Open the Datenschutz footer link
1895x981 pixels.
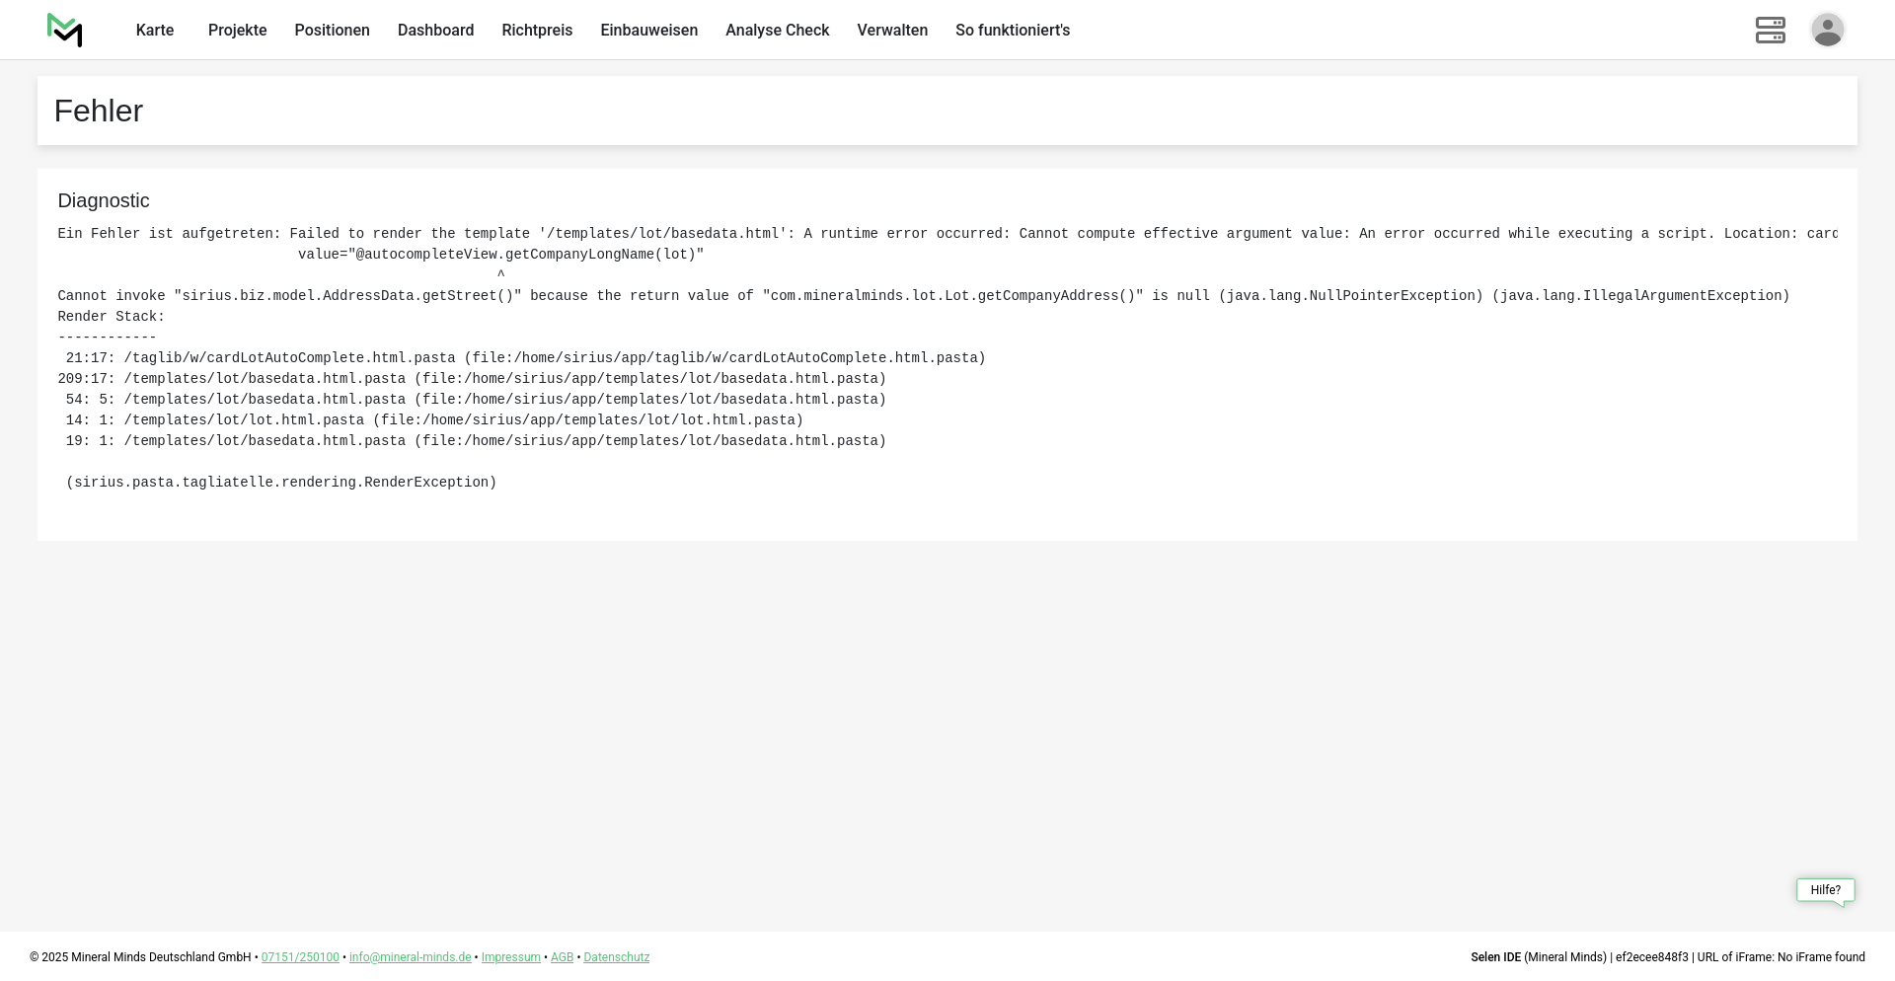tap(616, 957)
